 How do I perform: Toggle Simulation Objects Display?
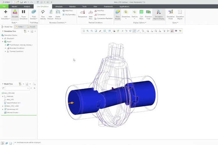click(159, 14)
